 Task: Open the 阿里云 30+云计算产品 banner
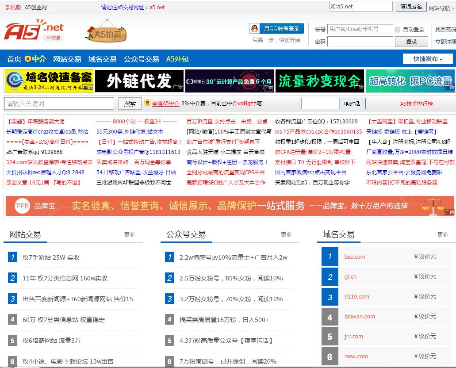[230, 81]
